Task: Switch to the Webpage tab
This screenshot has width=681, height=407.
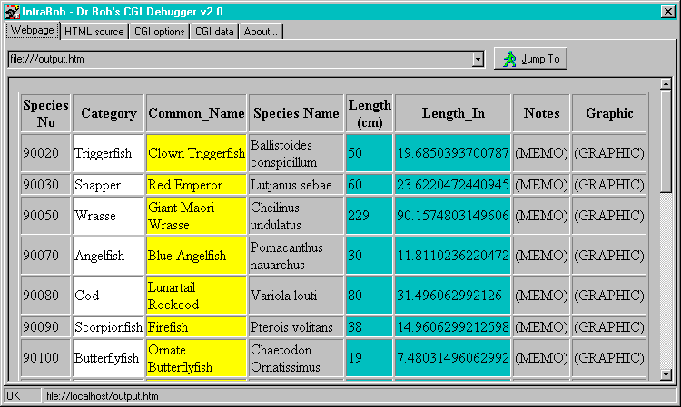Action: (x=33, y=31)
